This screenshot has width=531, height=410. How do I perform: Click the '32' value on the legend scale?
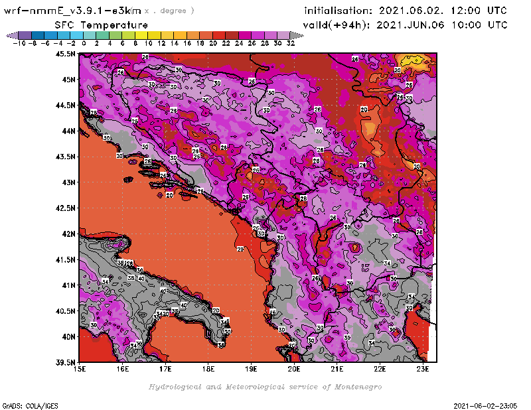(x=291, y=43)
